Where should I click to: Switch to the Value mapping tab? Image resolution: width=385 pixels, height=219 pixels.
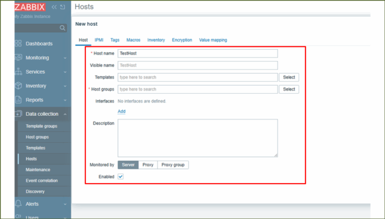213,40
